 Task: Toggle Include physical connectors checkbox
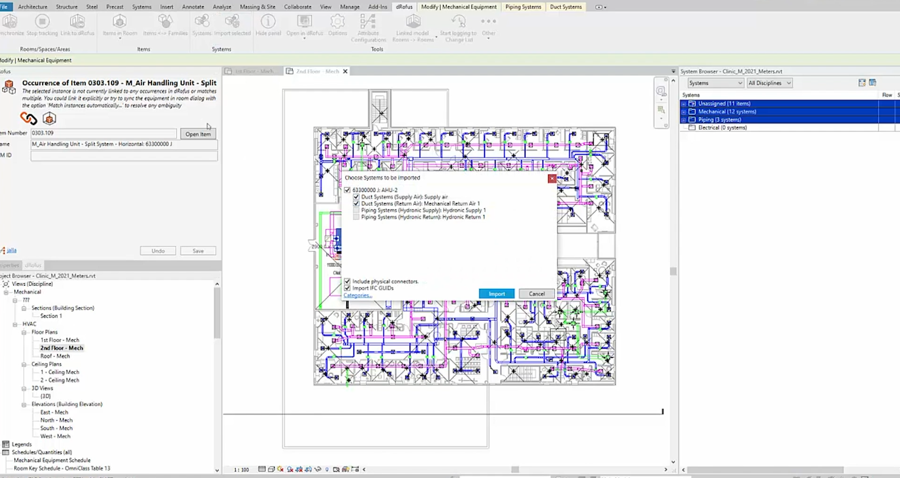point(347,281)
